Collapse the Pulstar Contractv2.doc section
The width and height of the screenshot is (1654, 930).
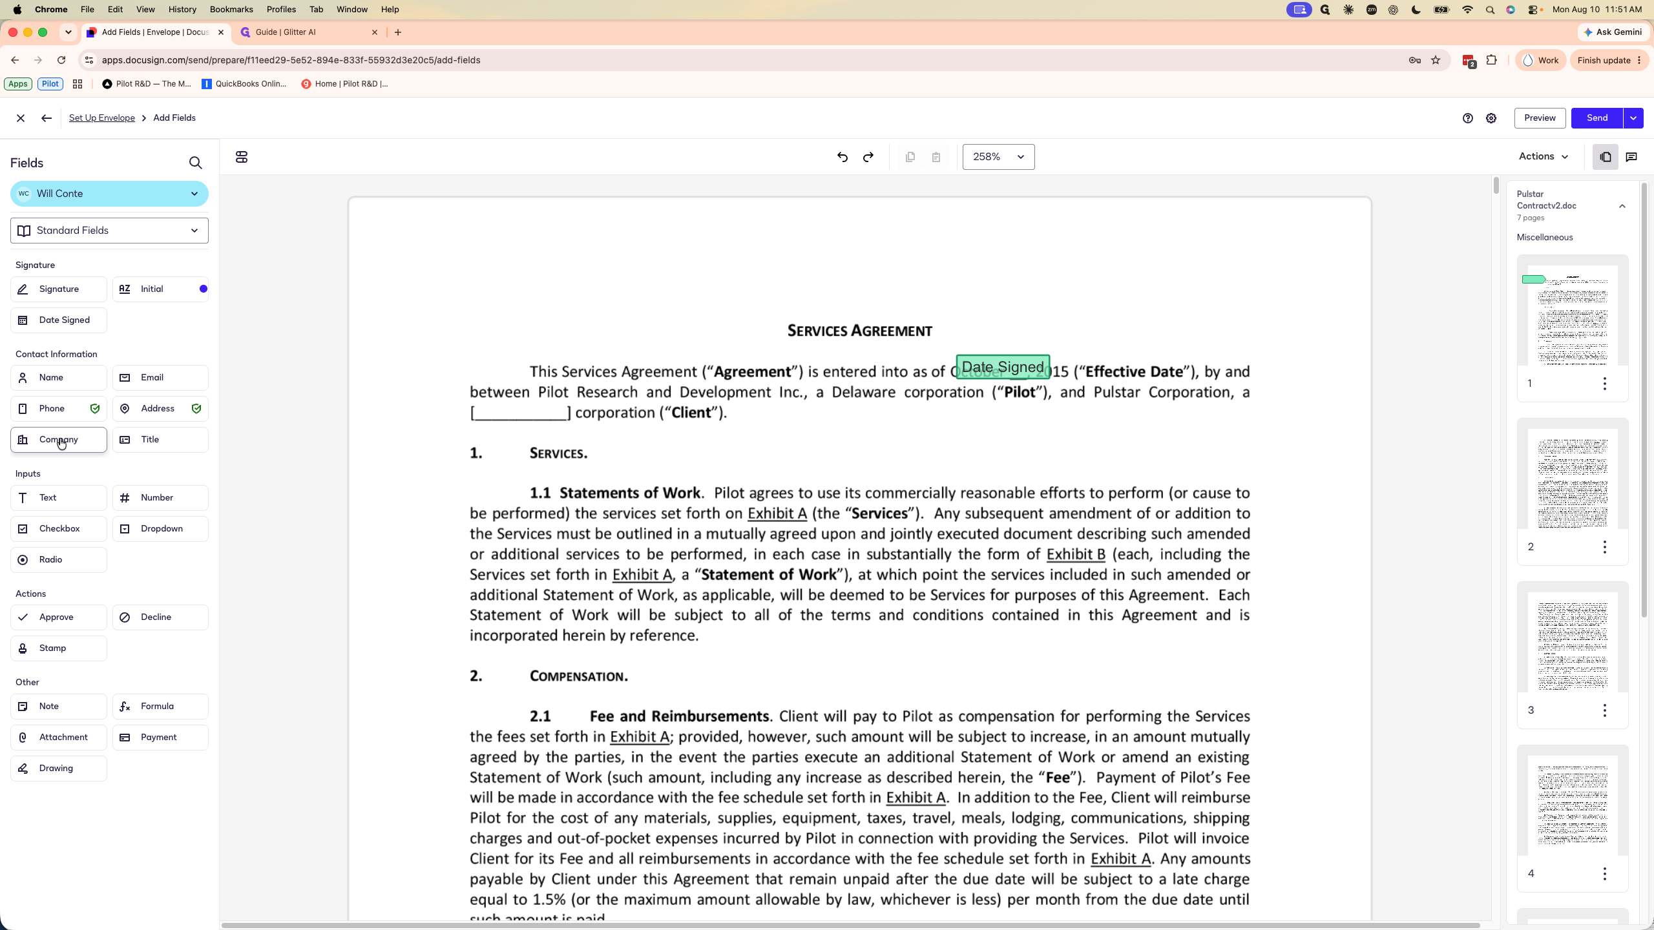1622,206
